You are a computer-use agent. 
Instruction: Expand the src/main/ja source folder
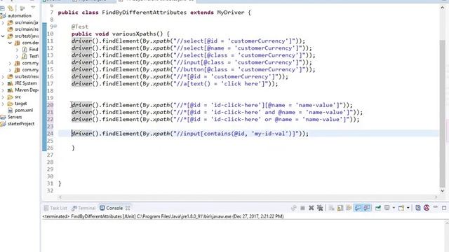[3, 22]
